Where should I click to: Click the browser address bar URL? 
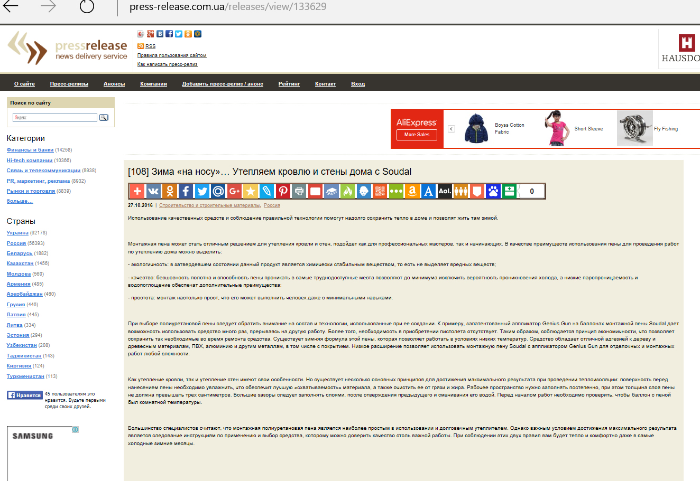tap(228, 7)
